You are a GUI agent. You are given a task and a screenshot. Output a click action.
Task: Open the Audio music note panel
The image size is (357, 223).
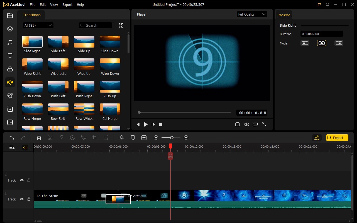10,42
